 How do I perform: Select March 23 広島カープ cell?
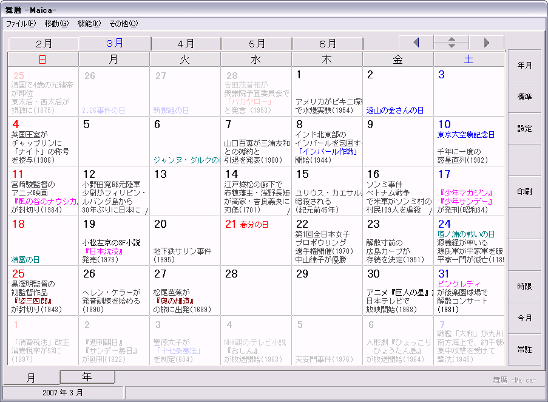pos(397,241)
